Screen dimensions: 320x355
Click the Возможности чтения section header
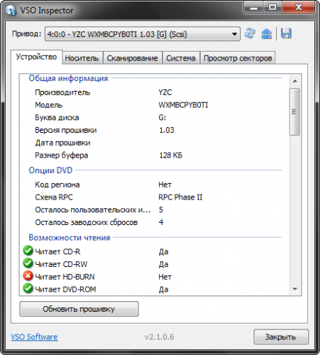tap(70, 238)
